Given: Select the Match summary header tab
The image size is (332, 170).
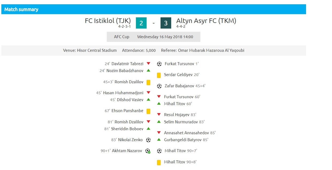Looking at the screenshot, I should [x=21, y=9].
